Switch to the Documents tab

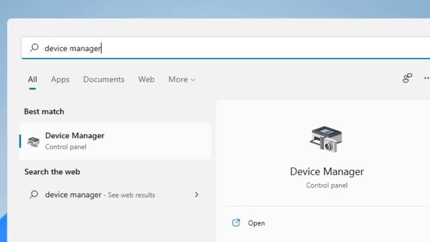103,79
